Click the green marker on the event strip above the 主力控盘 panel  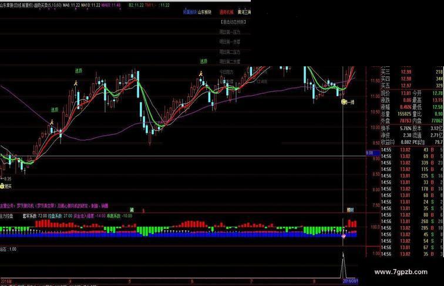coord(132,210)
